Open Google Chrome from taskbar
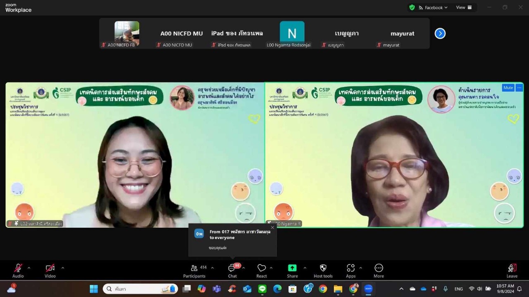 coord(323,289)
